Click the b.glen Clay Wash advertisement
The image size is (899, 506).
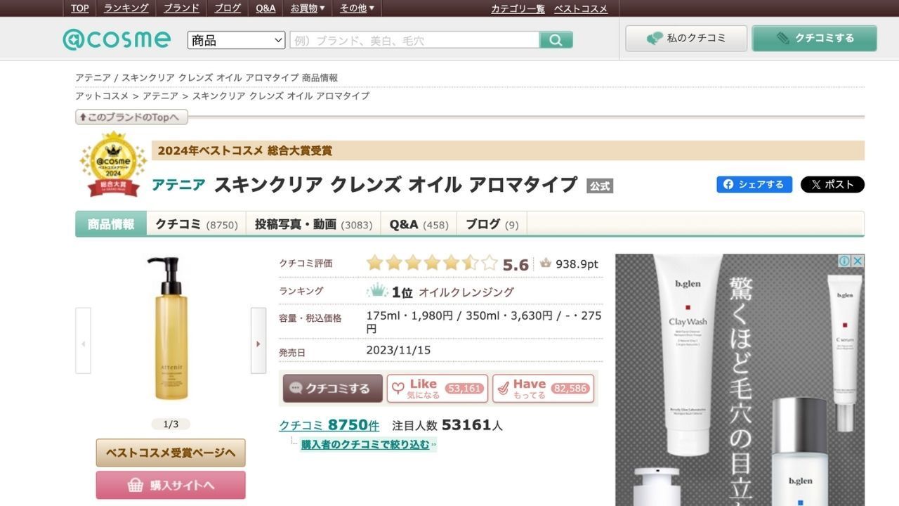point(740,380)
